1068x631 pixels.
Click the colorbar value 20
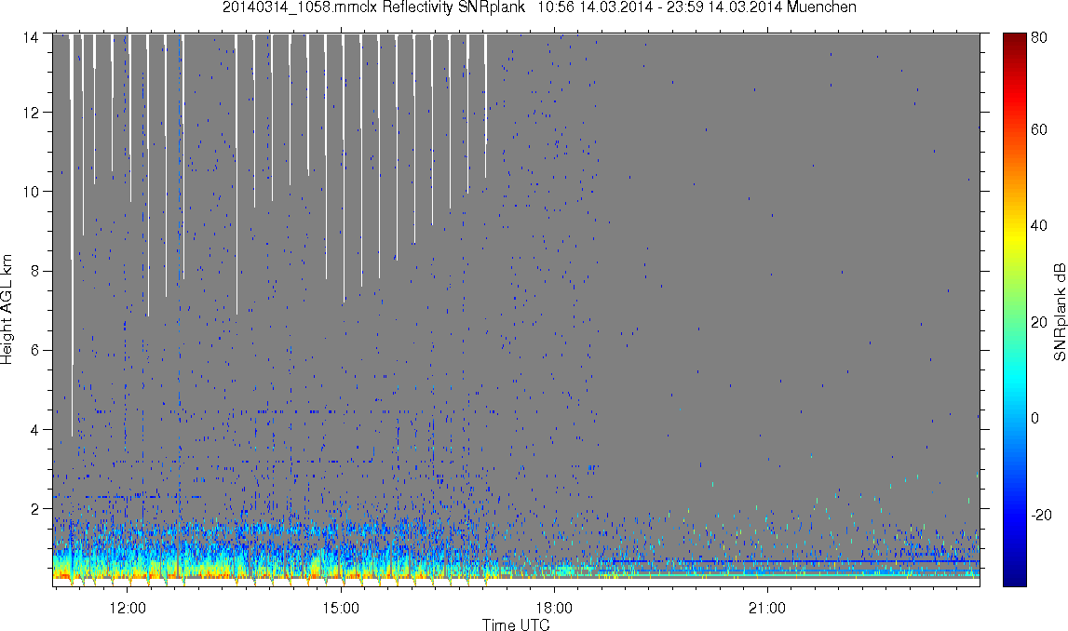(x=1039, y=321)
